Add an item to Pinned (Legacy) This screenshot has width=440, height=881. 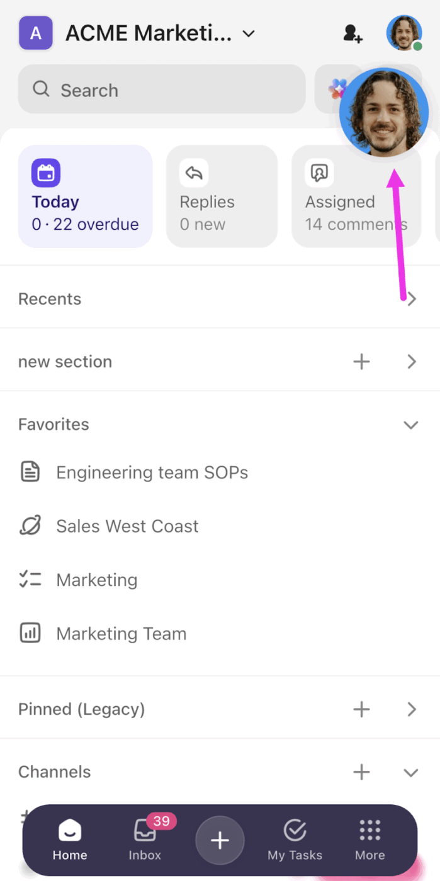click(361, 709)
